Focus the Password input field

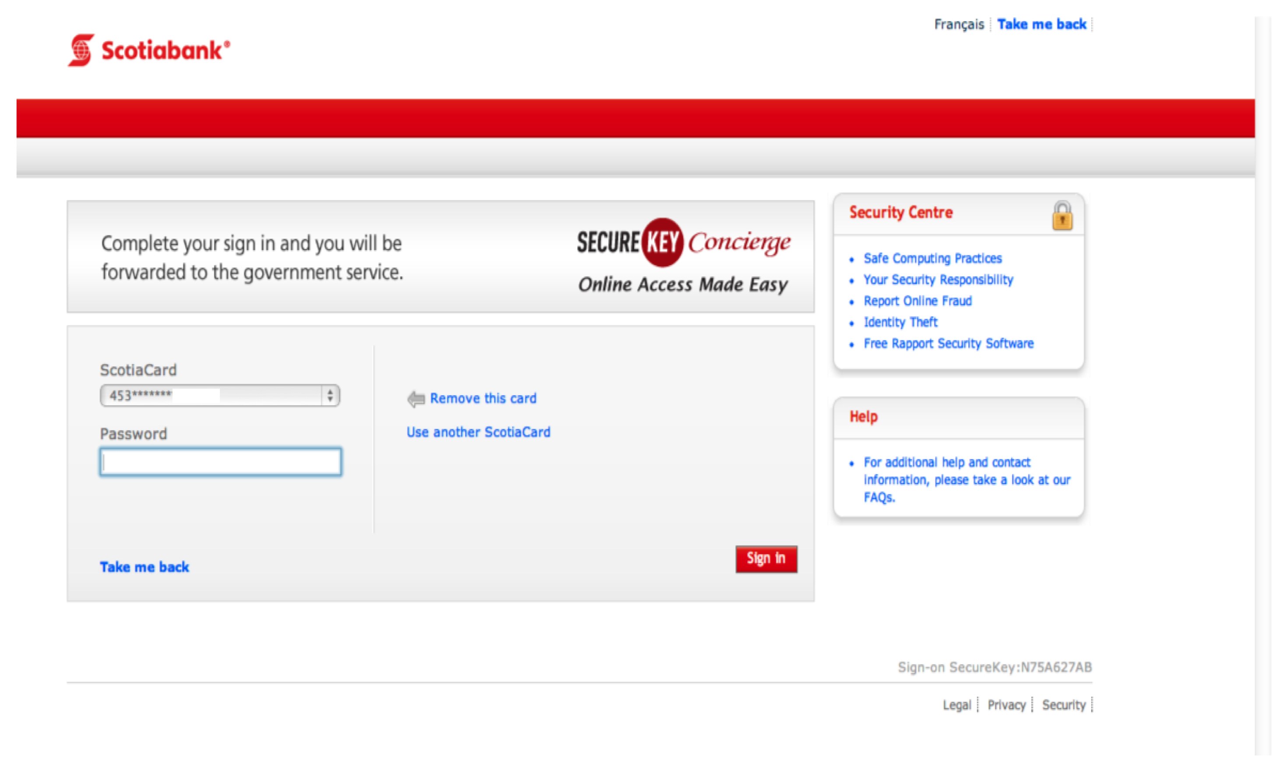pos(220,462)
